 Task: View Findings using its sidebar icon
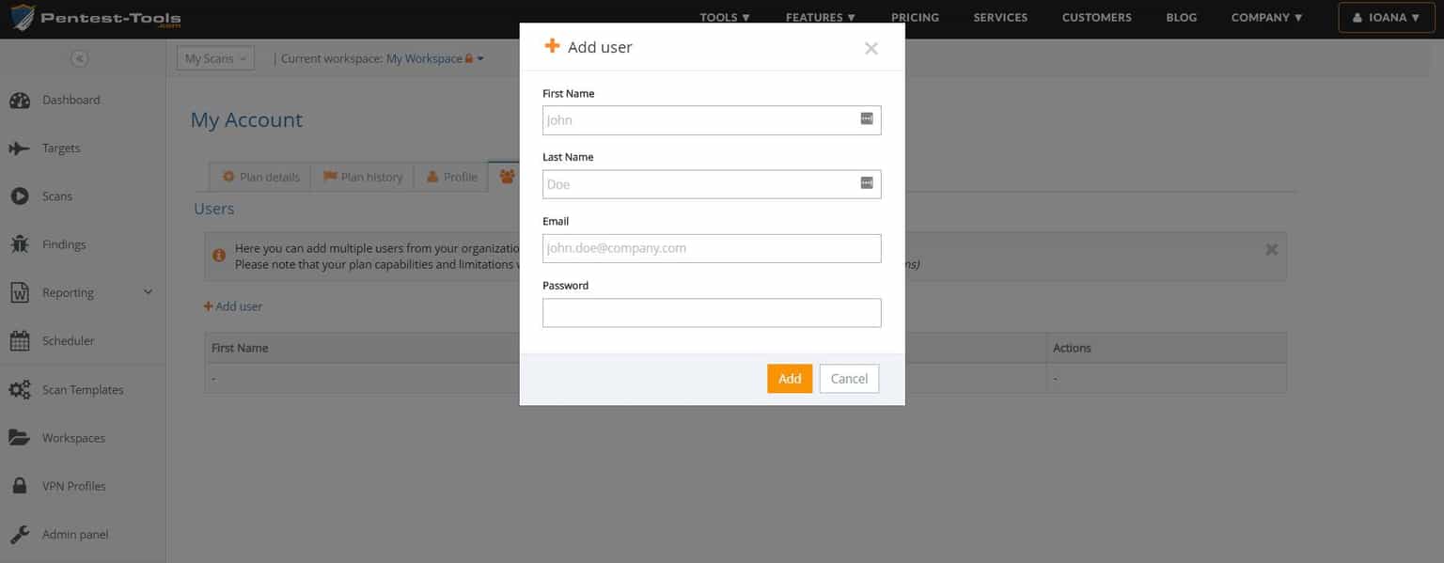pos(63,243)
